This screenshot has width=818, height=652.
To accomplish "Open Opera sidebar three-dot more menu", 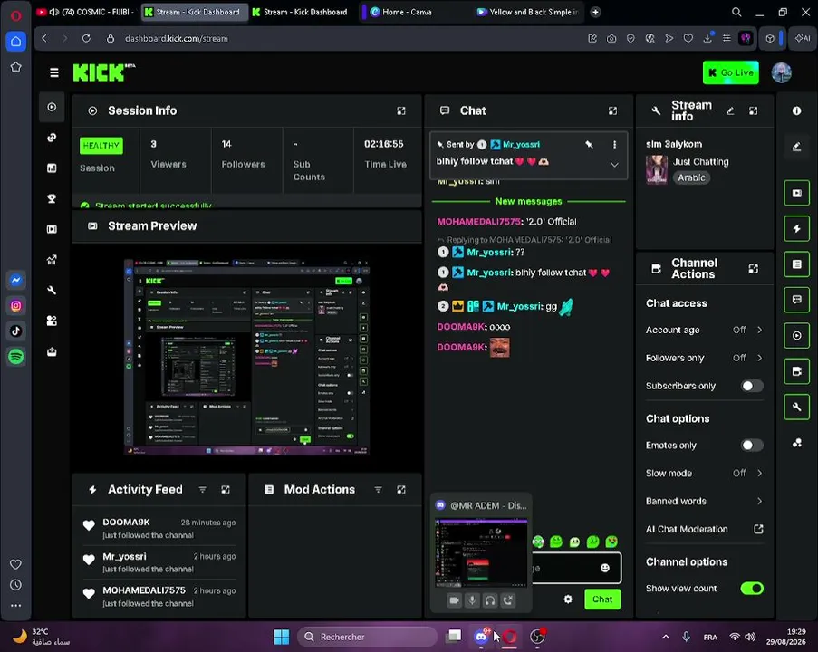I will coord(15,606).
